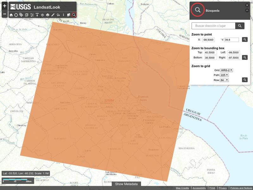Open the sliders settings icon
This screenshot has height=190, width=253.
click(x=32, y=15)
